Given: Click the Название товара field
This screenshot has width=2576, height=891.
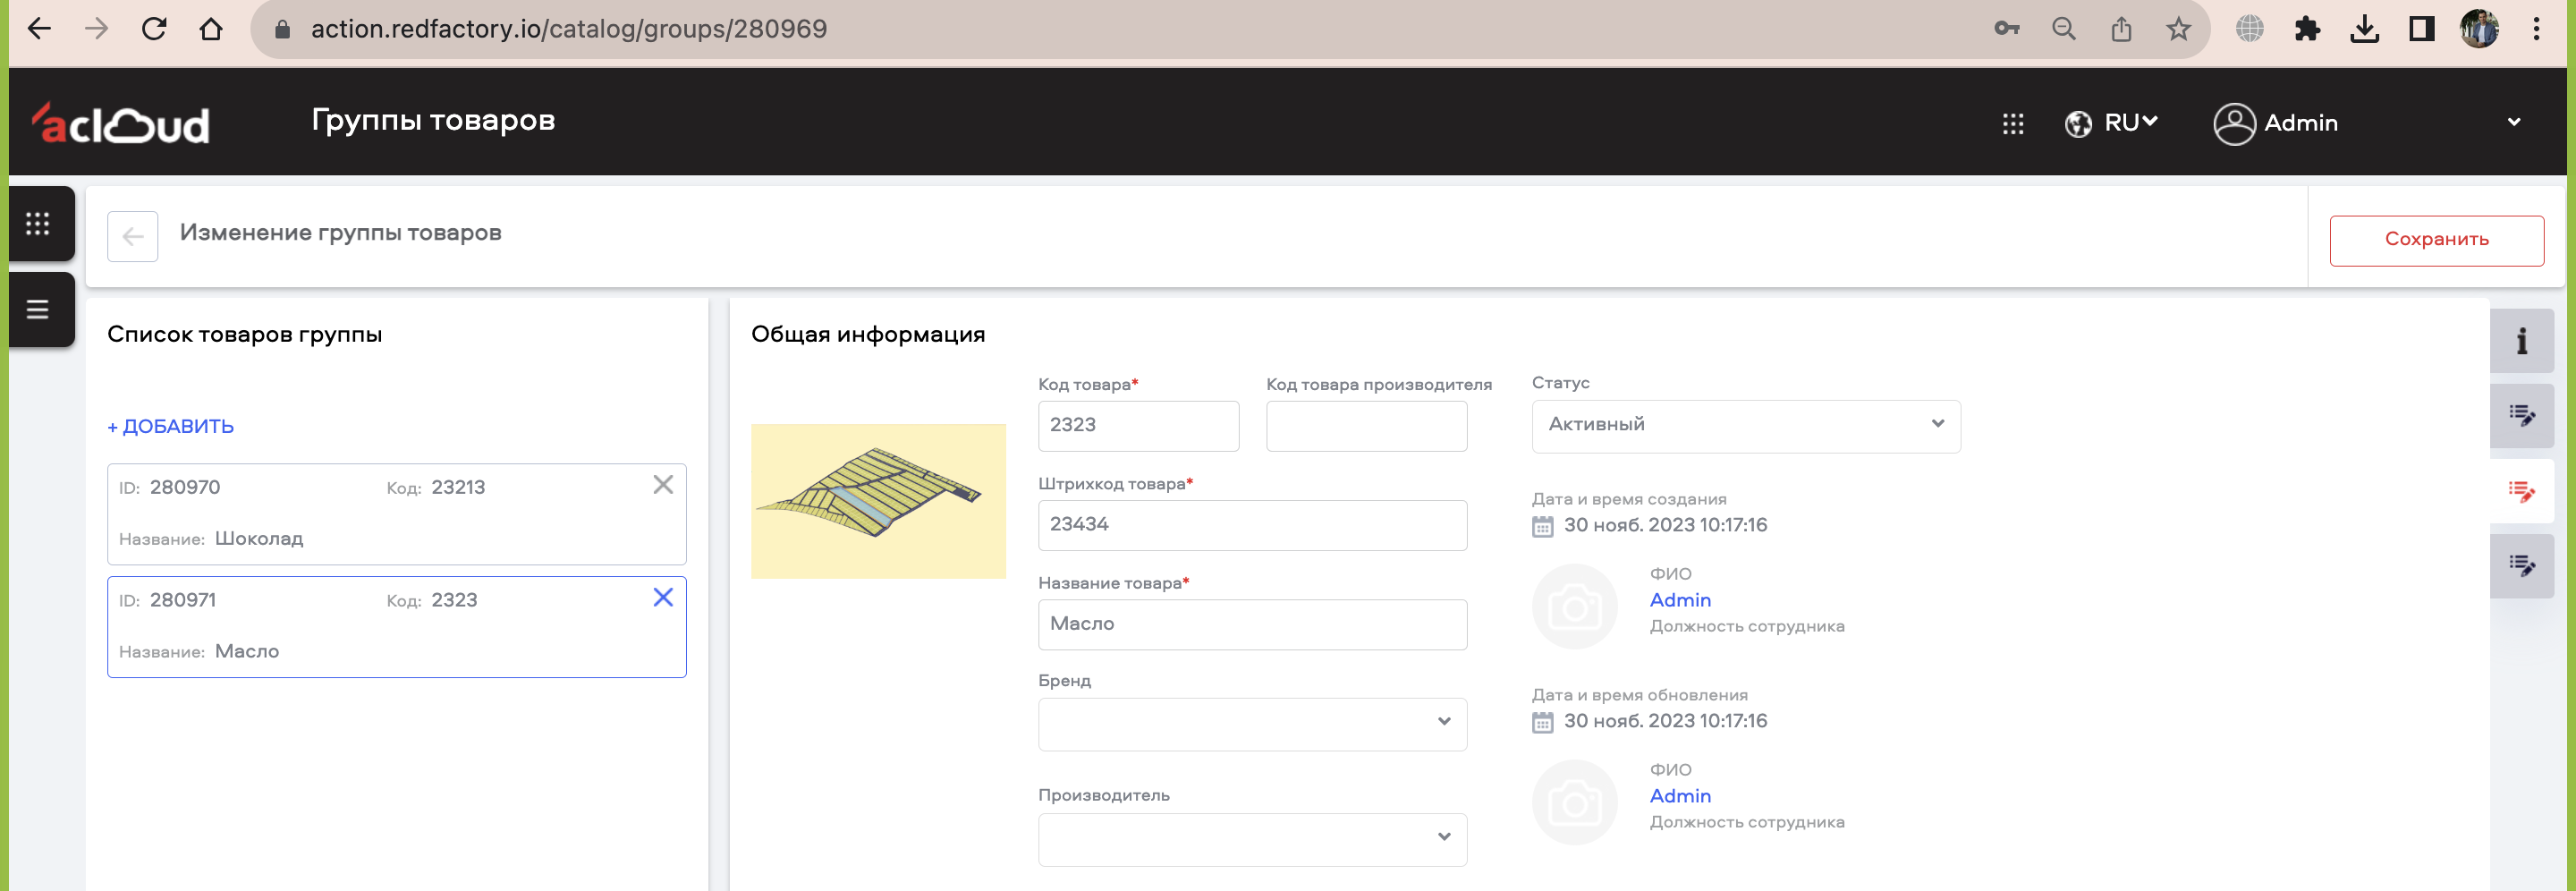Looking at the screenshot, I should point(1252,624).
